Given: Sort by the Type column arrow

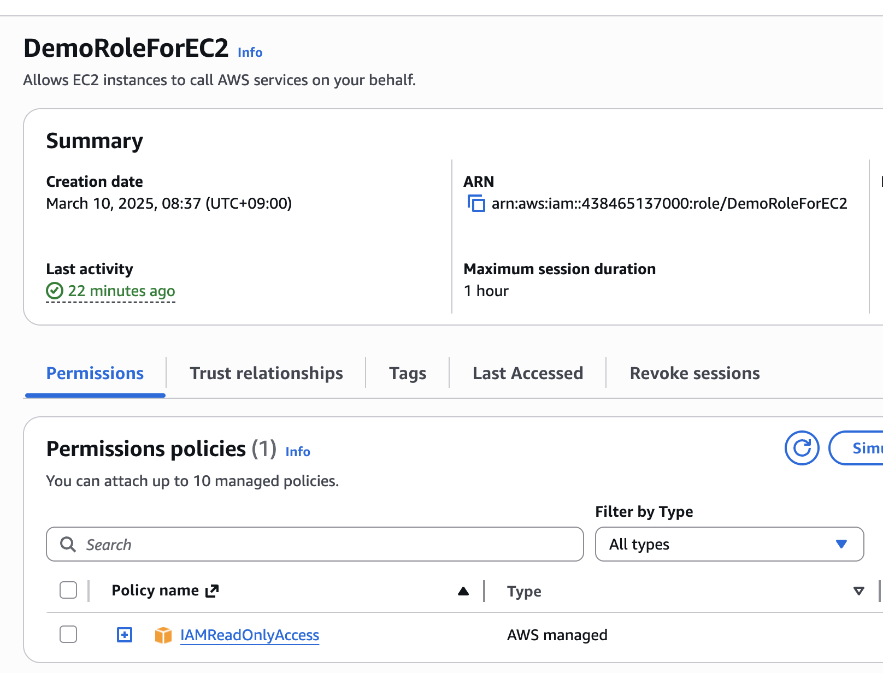Looking at the screenshot, I should pyautogui.click(x=858, y=591).
